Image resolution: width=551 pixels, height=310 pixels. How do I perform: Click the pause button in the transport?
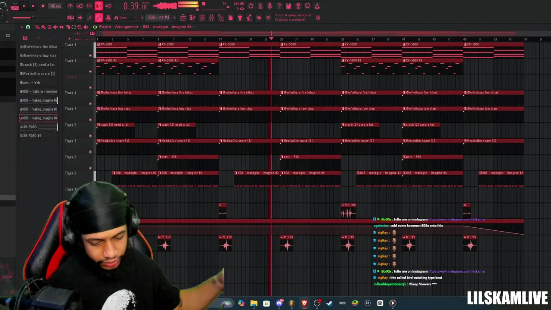pyautogui.click(x=24, y=6)
